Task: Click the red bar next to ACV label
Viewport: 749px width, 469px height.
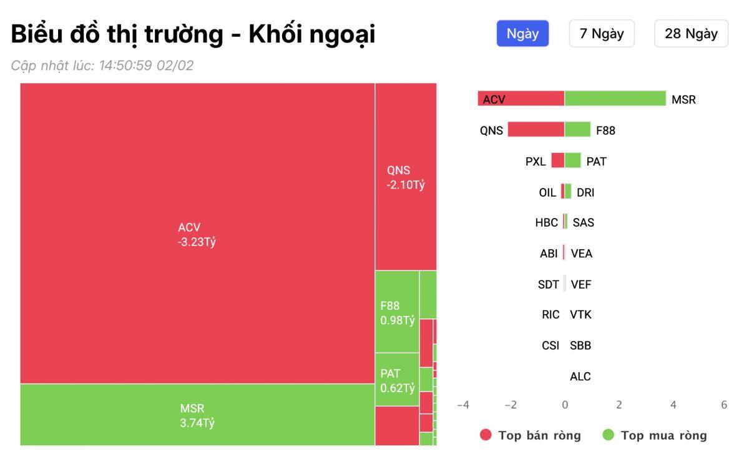Action: pos(521,99)
